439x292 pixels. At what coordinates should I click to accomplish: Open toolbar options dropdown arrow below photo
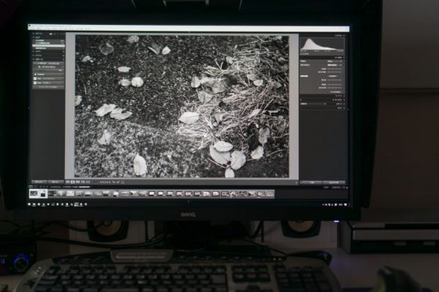tap(296, 182)
